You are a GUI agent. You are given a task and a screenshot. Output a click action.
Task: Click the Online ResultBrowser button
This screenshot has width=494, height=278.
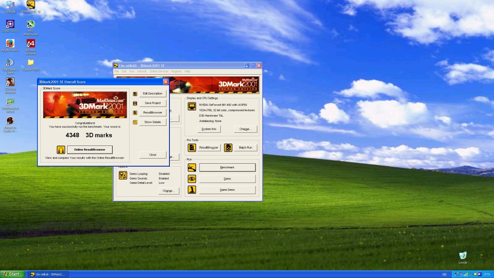click(x=90, y=150)
